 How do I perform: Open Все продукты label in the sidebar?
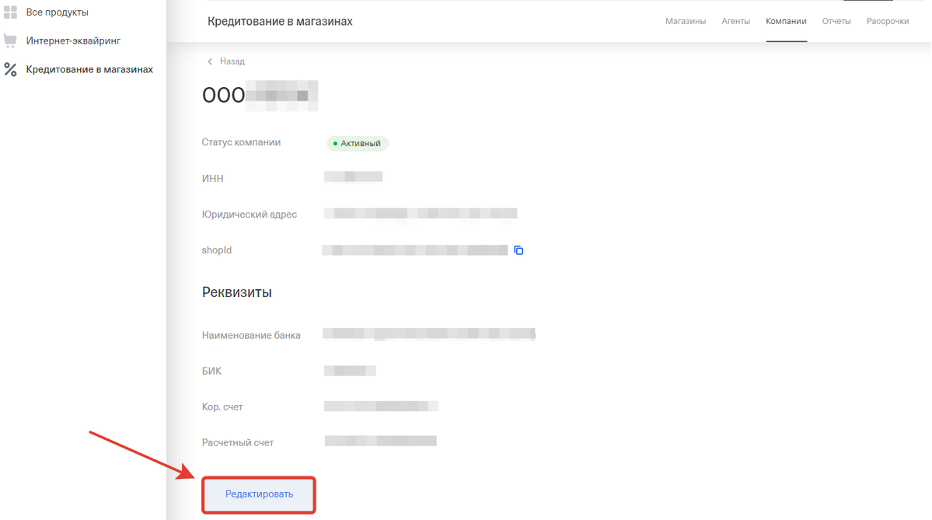tap(57, 12)
